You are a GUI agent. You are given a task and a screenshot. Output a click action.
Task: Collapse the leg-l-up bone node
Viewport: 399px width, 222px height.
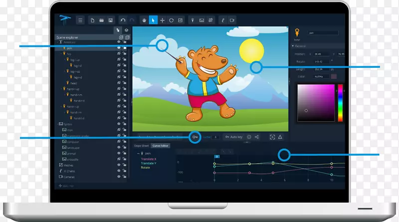pyautogui.click(x=65, y=59)
